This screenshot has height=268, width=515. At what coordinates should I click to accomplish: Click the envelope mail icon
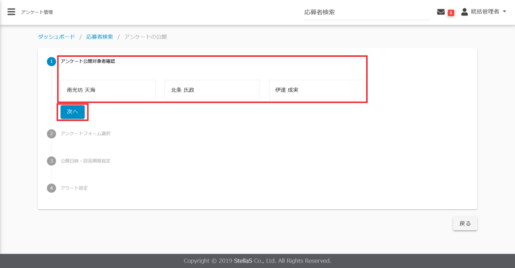441,12
